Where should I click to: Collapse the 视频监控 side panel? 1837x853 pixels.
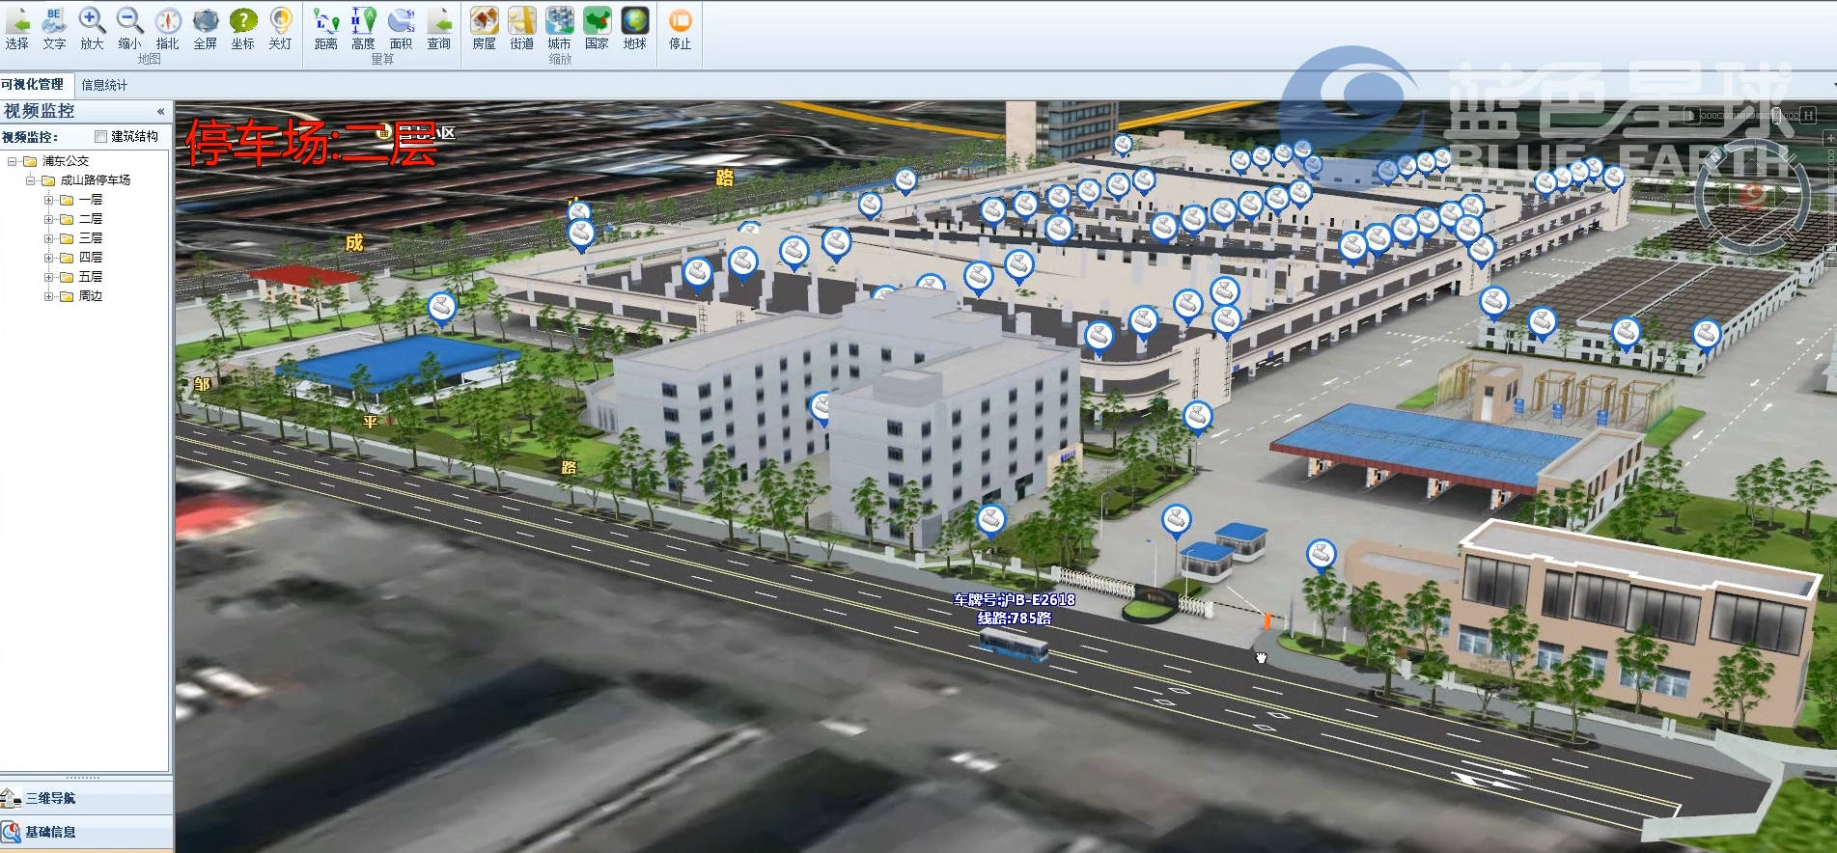tap(160, 112)
